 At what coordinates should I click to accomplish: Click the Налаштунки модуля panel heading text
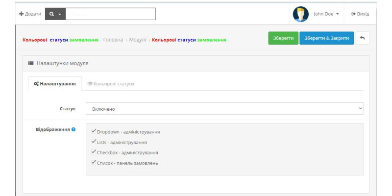[63, 63]
